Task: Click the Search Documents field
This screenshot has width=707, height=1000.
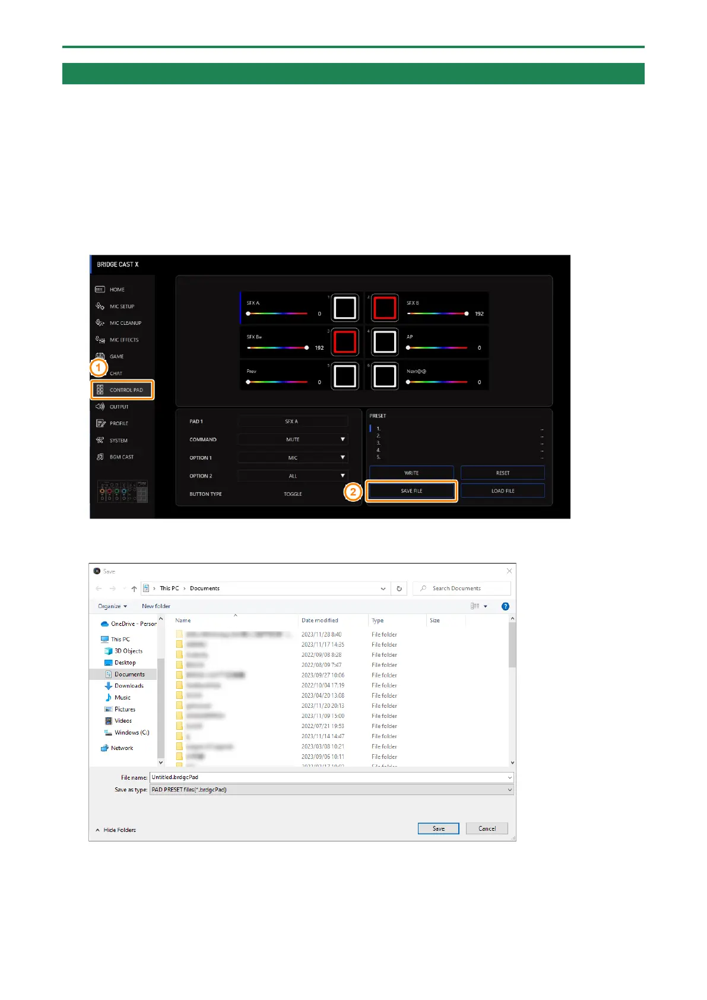Action: (x=462, y=588)
